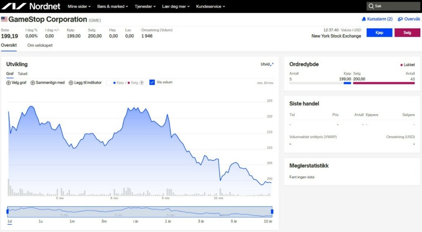Click Sammenlign med option
This screenshot has height=232, width=422.
pyautogui.click(x=47, y=83)
